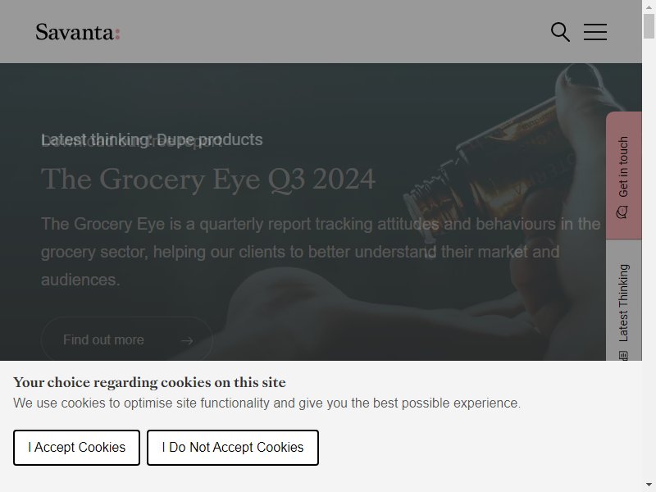Click the Latest thinking: Dupe products label
Viewport: 656px width, 492px height.
pos(152,139)
